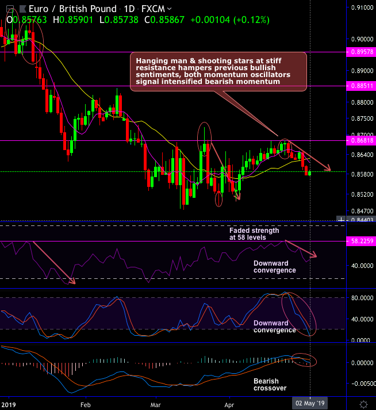376x410 pixels.
Task: Collapse the chart legend with the minus box
Action: click(x=10, y=9)
